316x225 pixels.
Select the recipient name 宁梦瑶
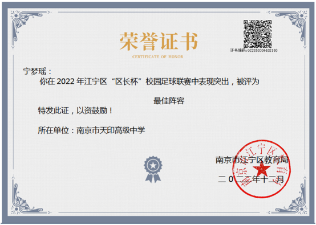point(37,71)
